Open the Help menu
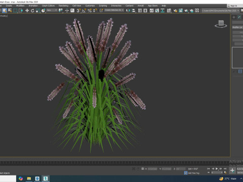The height and width of the screenshot is (182, 243). tap(164, 6)
